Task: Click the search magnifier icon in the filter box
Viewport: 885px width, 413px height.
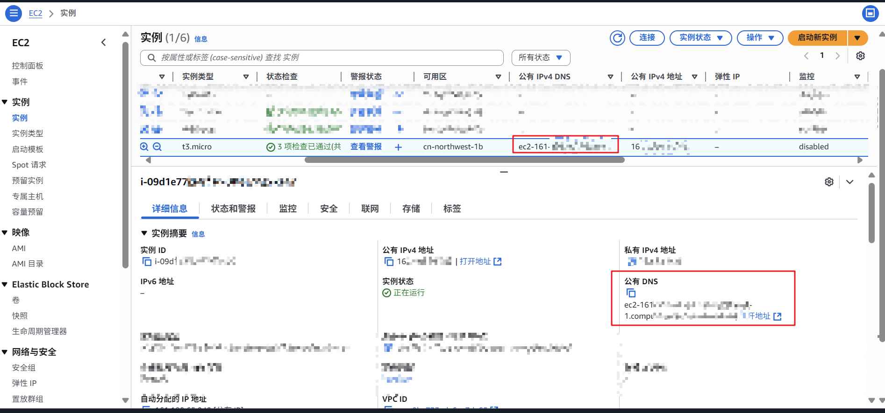Action: (x=151, y=58)
